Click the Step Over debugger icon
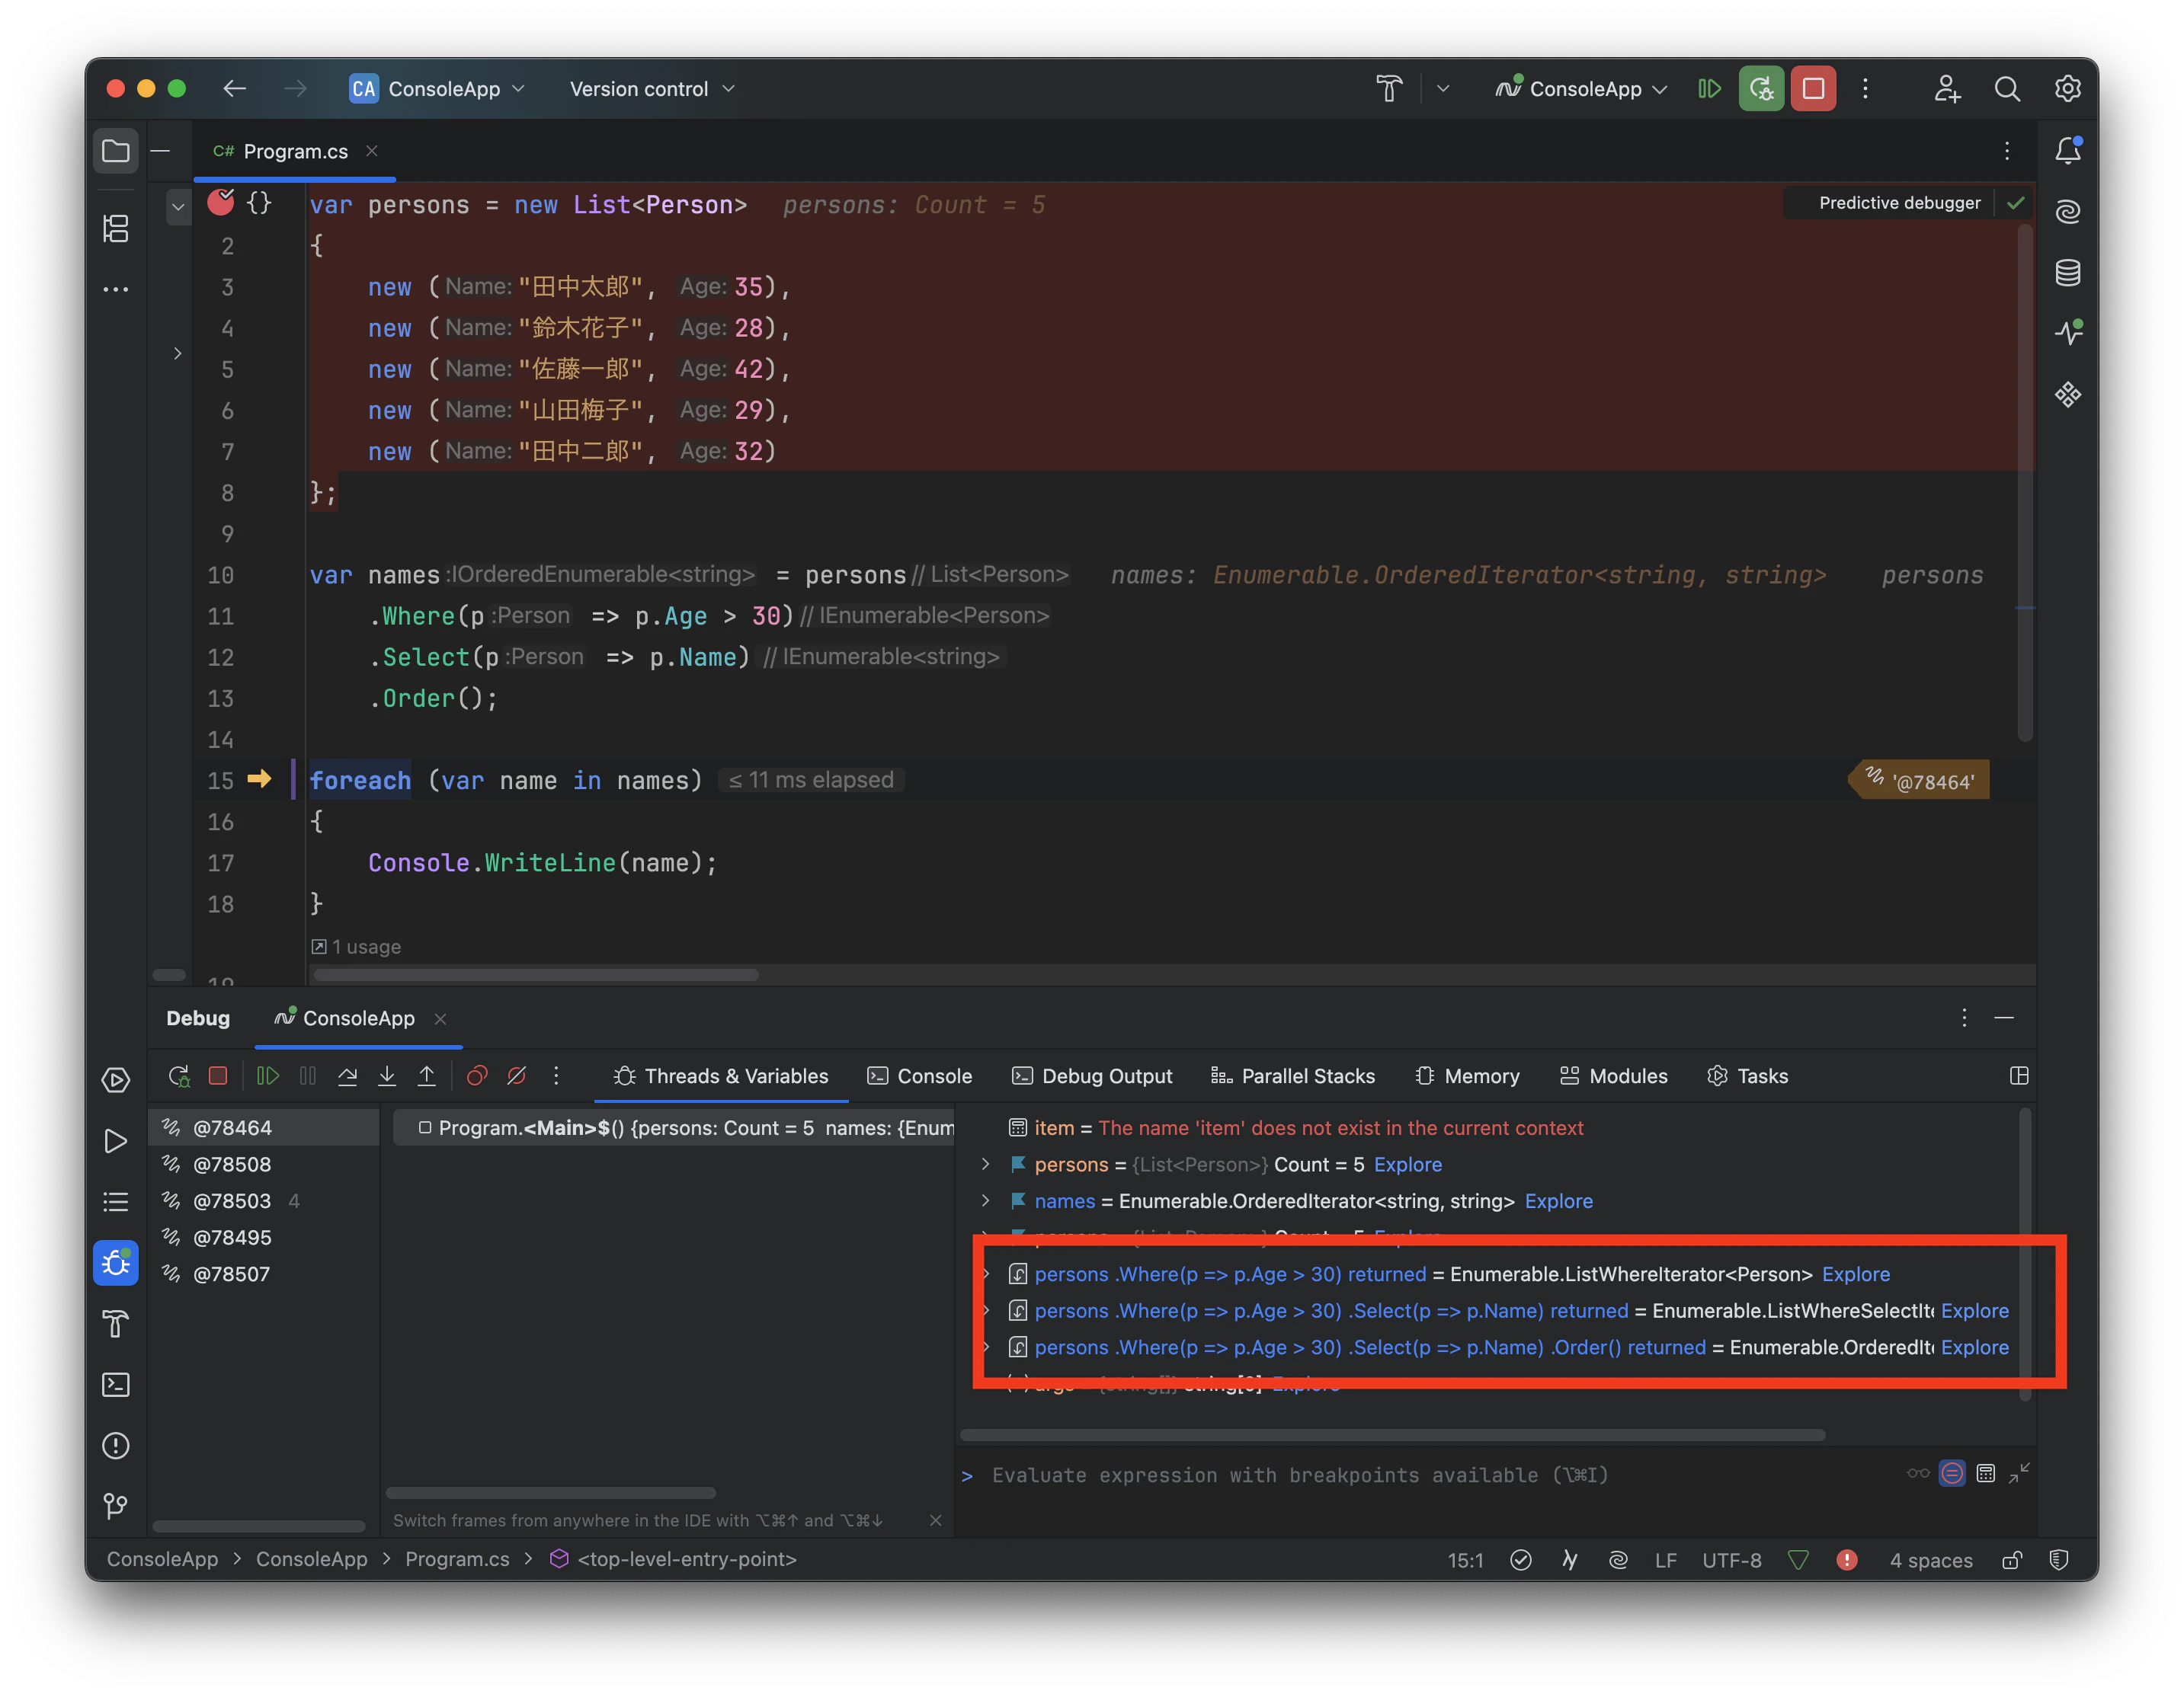The width and height of the screenshot is (2184, 1694). [347, 1076]
